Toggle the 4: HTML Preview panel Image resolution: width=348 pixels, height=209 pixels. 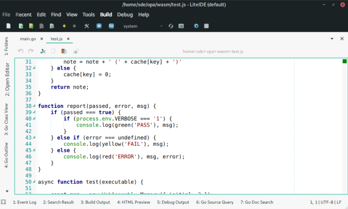click(134, 202)
